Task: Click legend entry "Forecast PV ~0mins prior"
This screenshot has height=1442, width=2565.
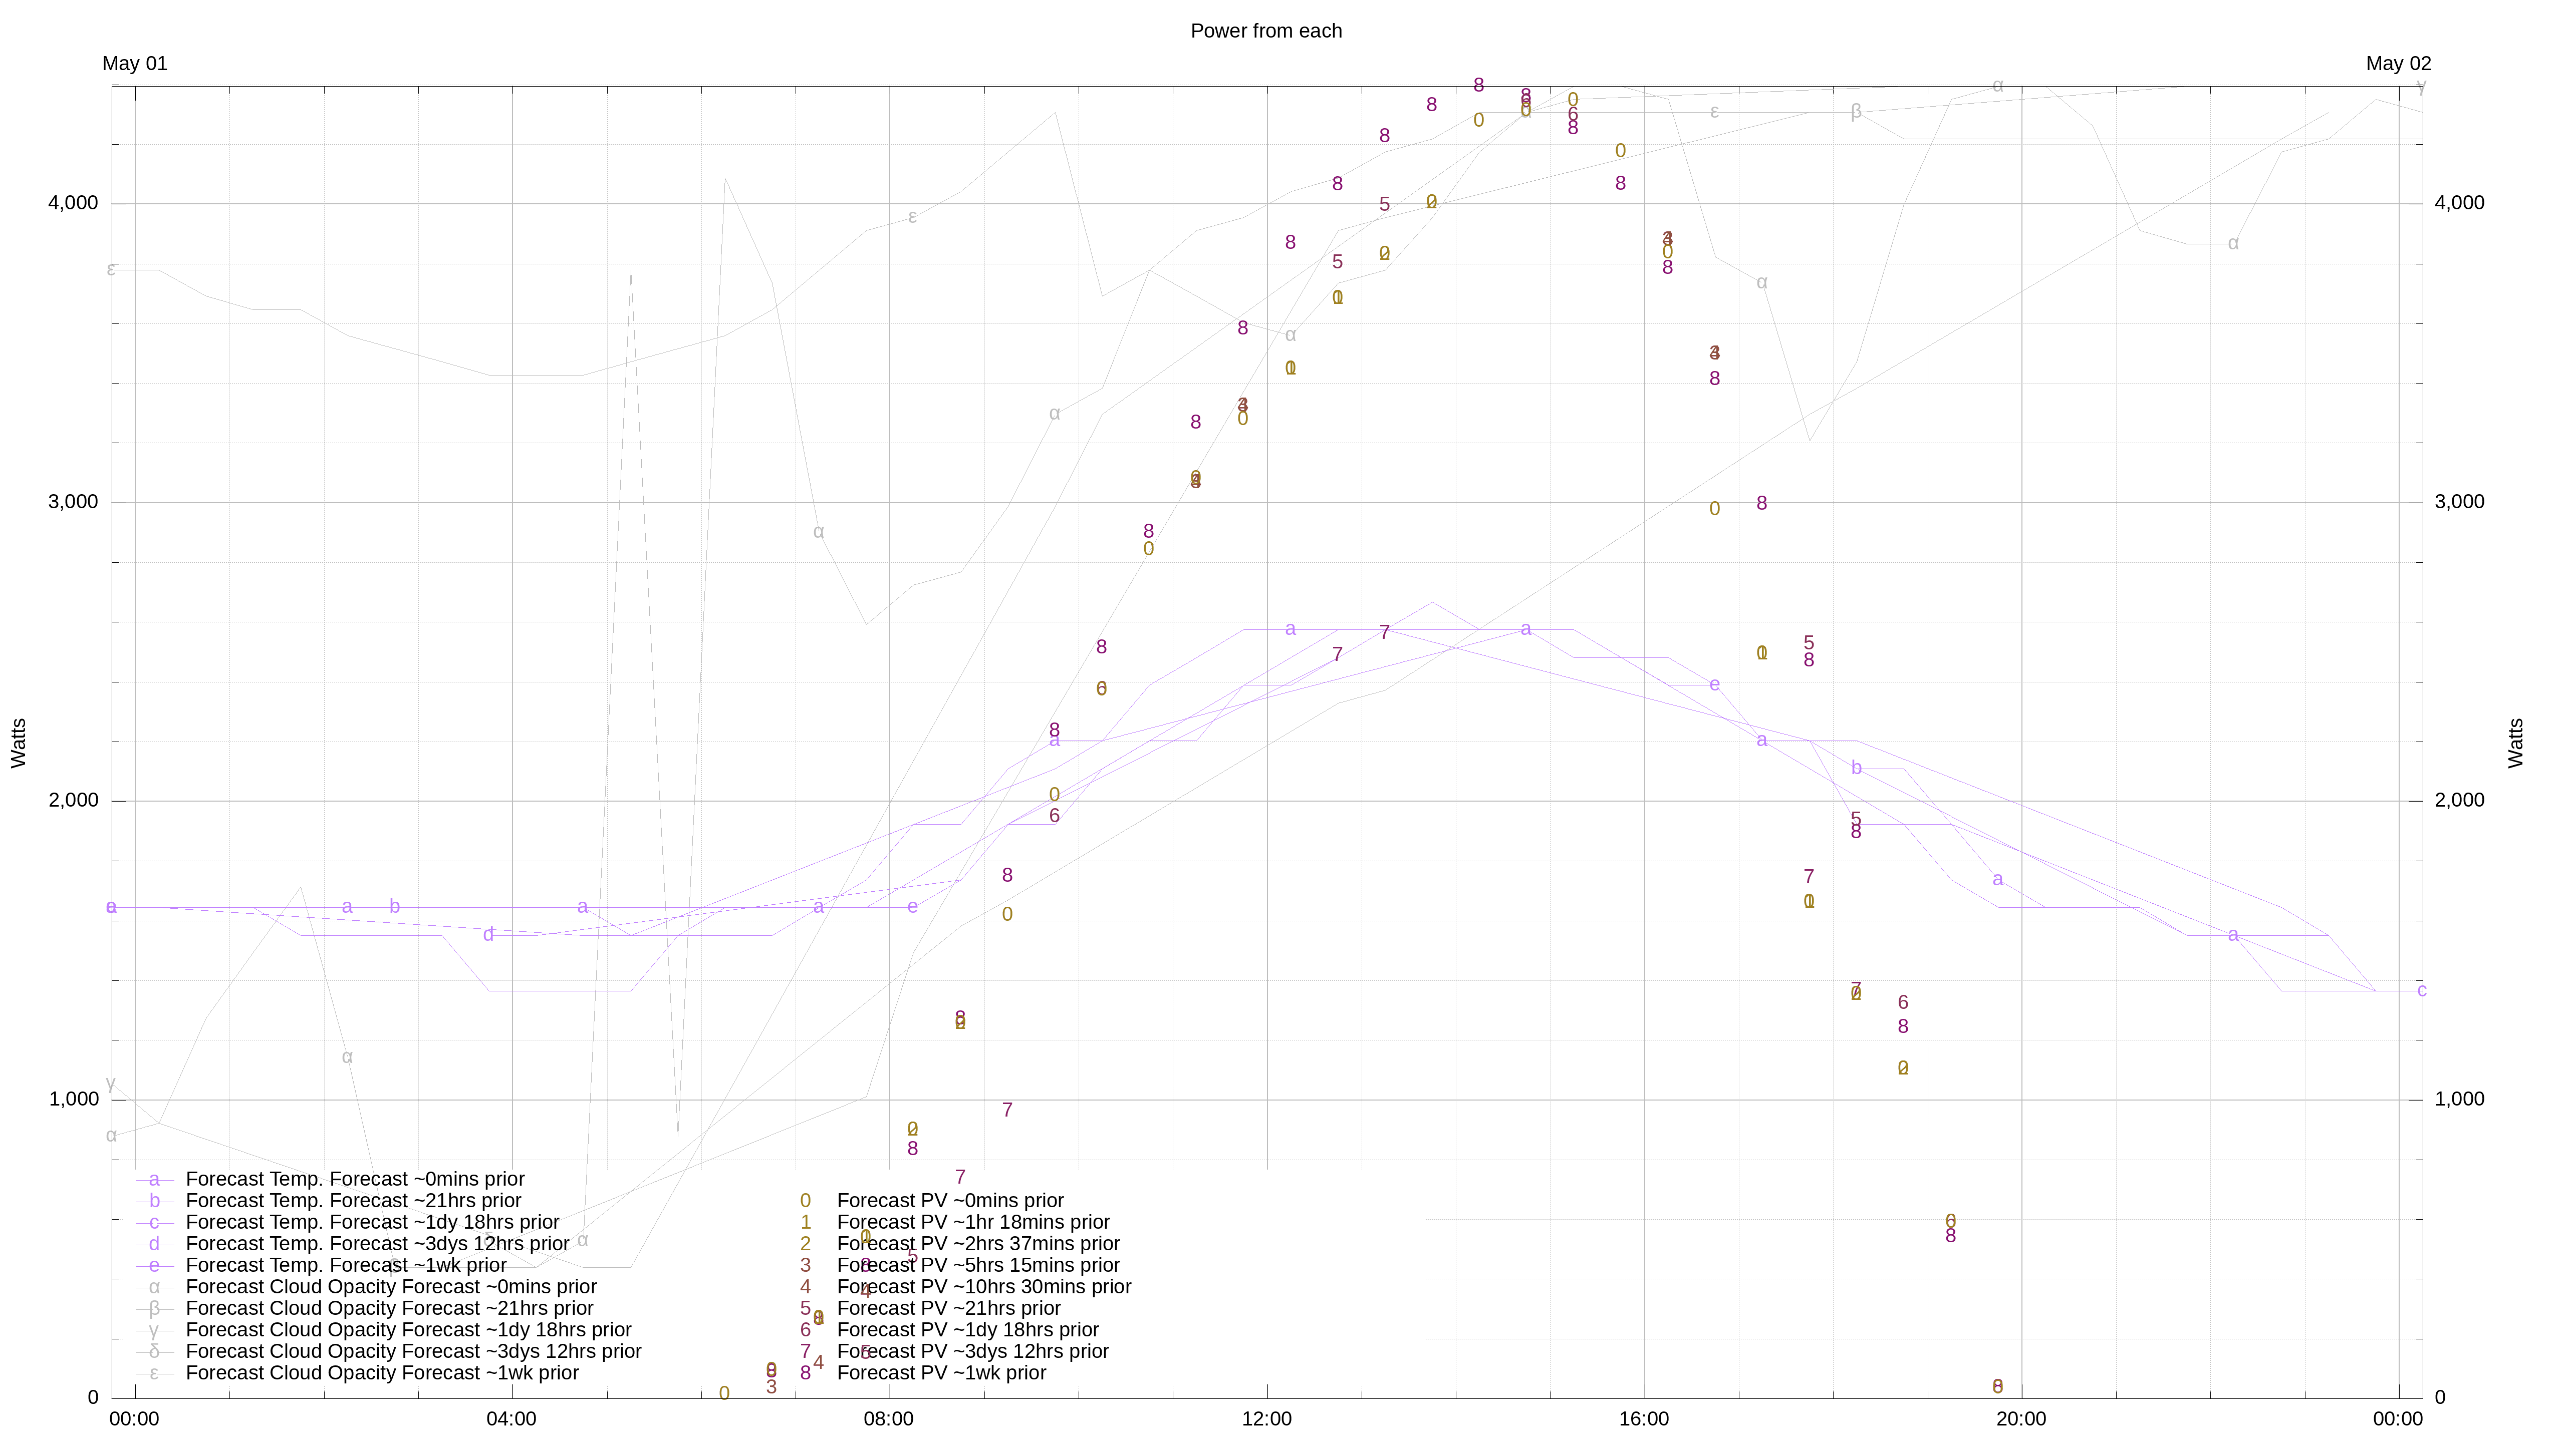Action: pos(950,1201)
